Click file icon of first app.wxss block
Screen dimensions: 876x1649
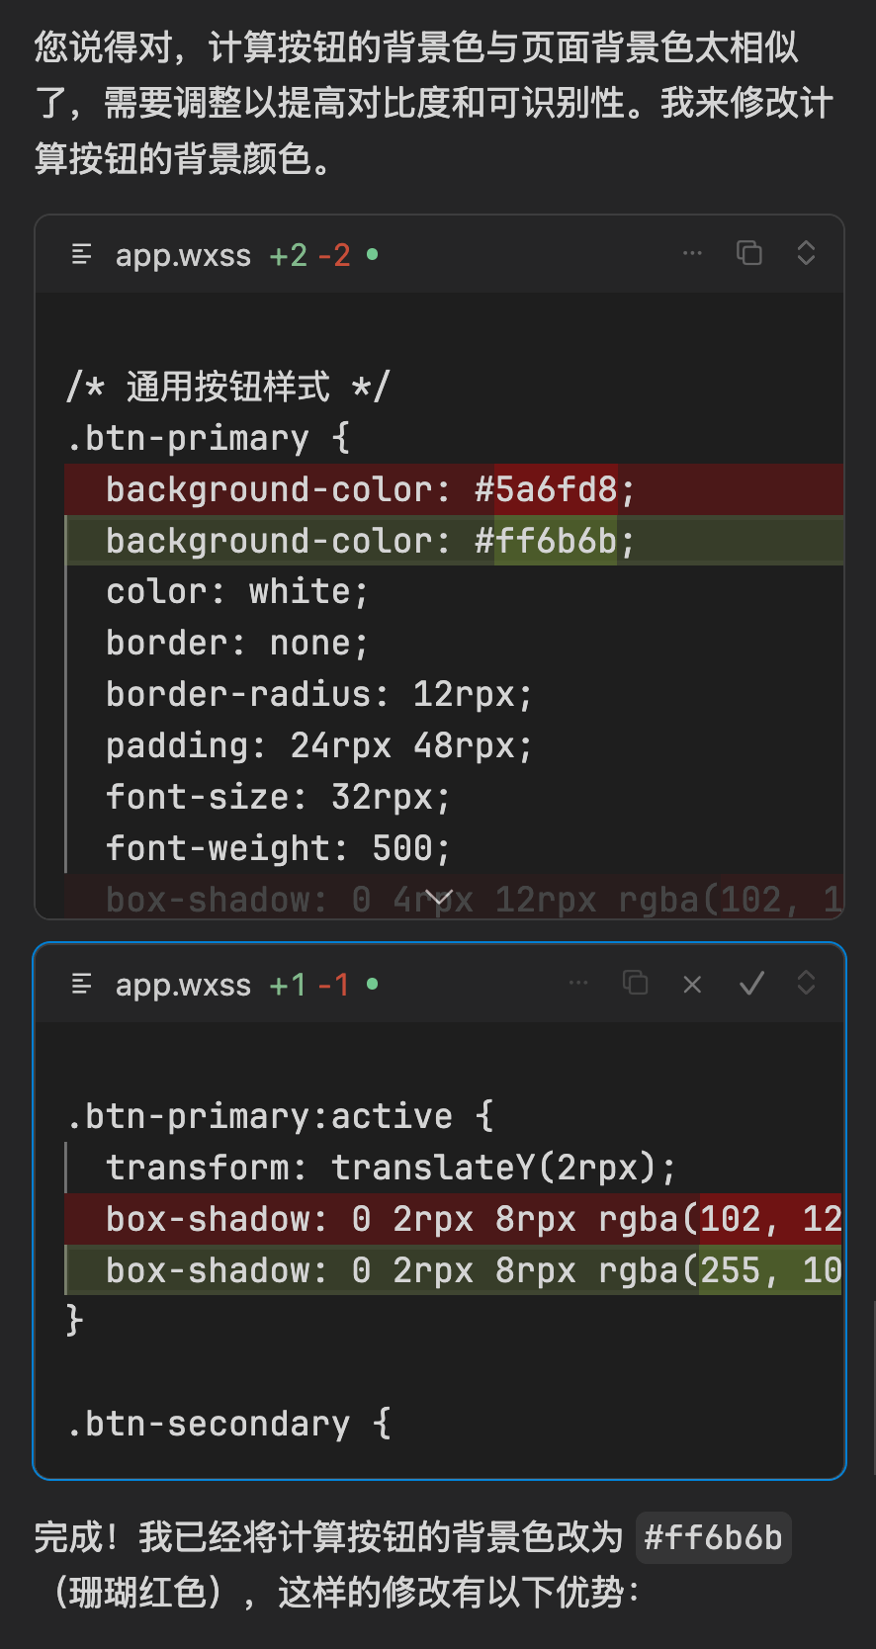pyautogui.click(x=82, y=255)
